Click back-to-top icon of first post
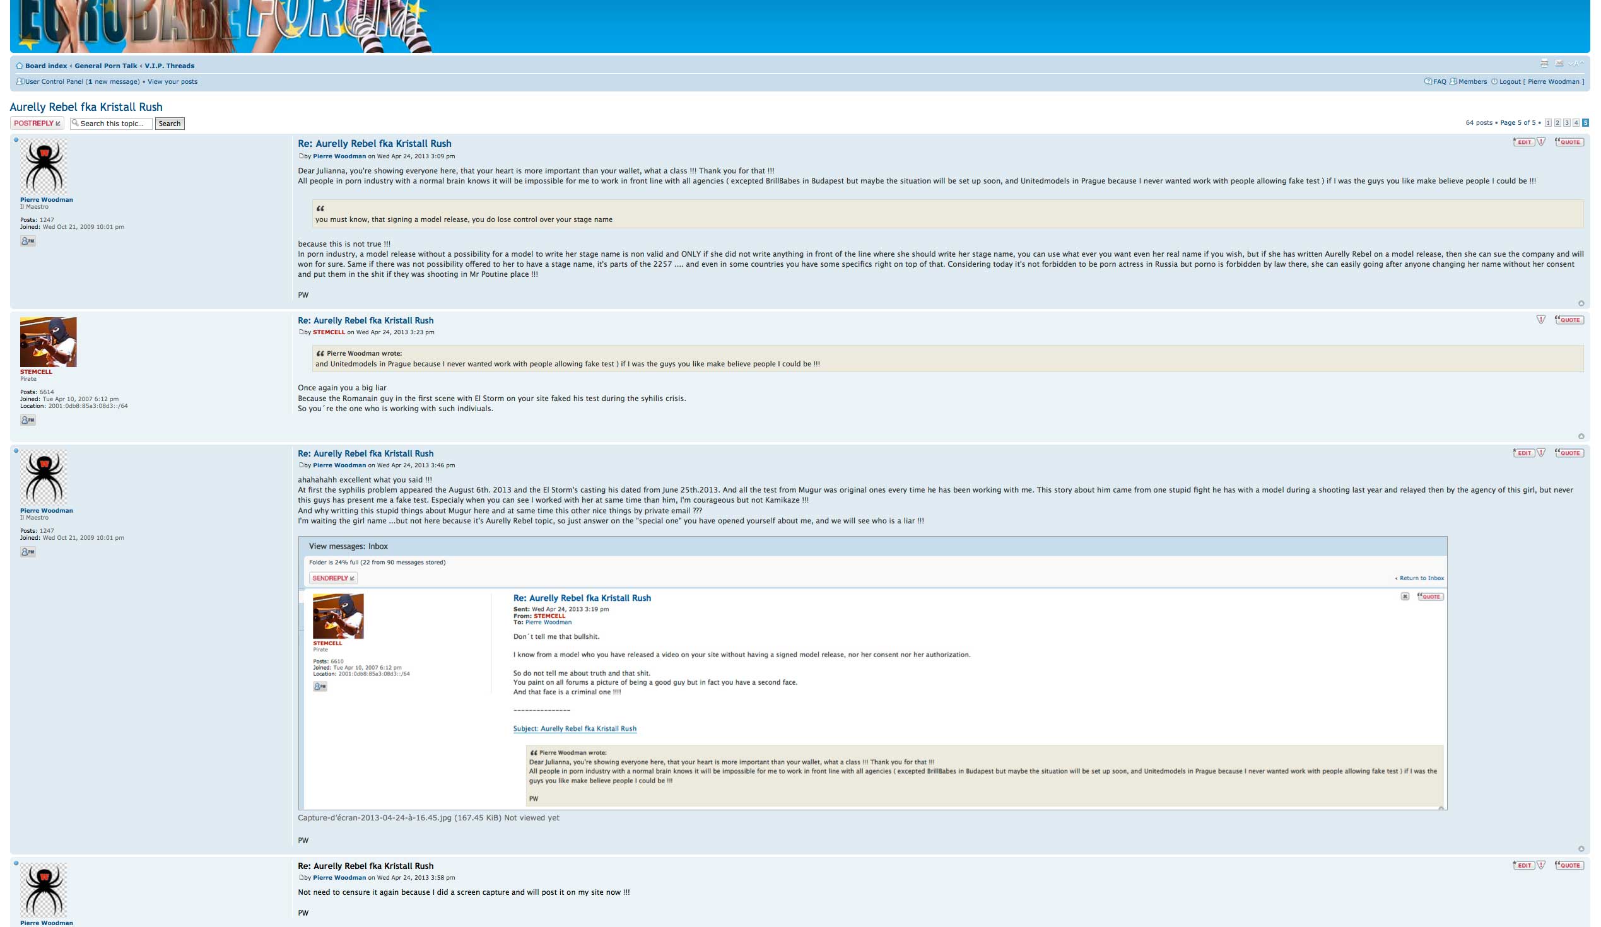Screen dimensions: 1601x927 click(1581, 303)
